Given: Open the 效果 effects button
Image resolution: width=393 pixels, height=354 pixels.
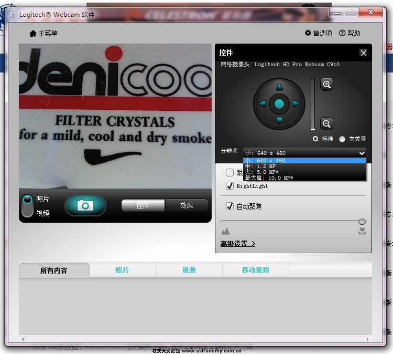Looking at the screenshot, I should tap(187, 205).
